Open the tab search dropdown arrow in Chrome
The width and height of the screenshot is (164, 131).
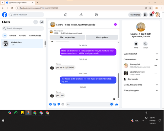pos(3,3)
